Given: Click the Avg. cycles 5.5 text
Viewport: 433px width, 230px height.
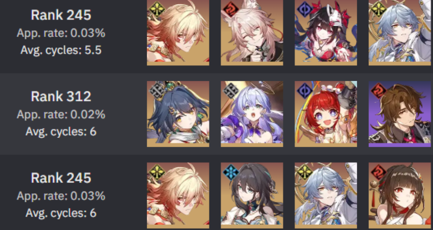Looking at the screenshot, I should coord(61,50).
